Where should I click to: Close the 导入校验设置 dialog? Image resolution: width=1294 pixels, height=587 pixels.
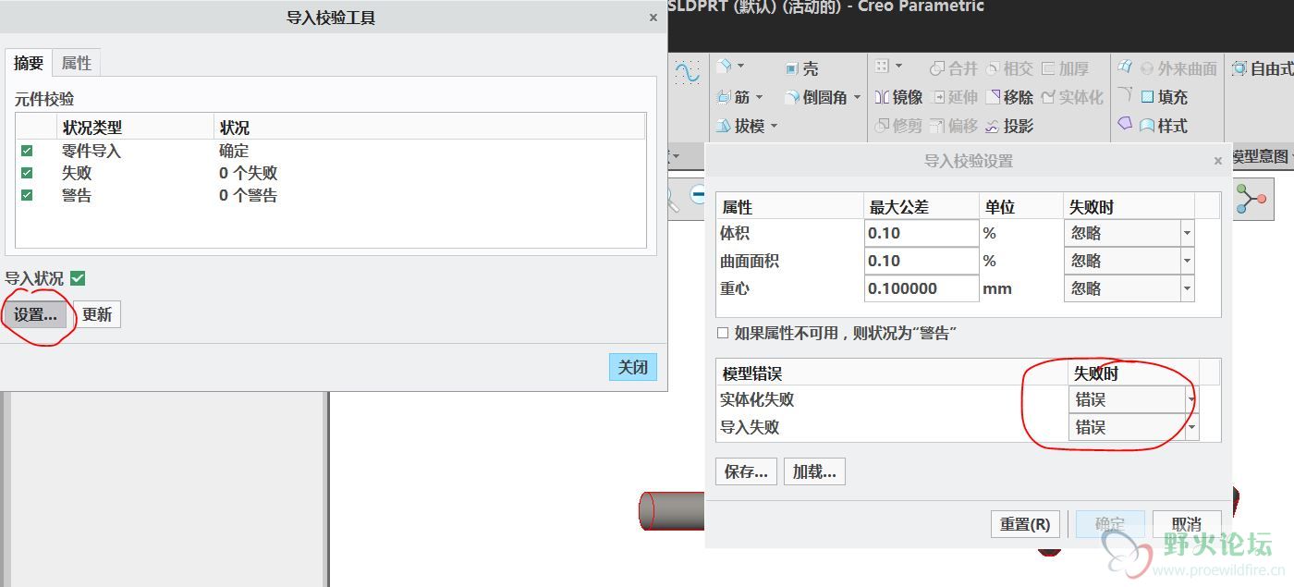point(1217,161)
